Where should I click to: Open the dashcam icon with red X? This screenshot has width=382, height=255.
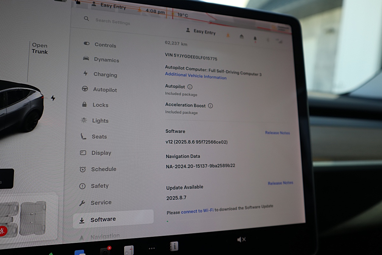[x=105, y=251]
